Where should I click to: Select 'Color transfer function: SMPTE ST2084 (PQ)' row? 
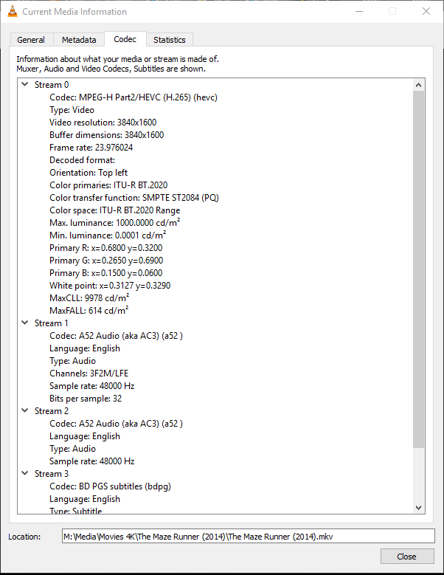(x=134, y=197)
